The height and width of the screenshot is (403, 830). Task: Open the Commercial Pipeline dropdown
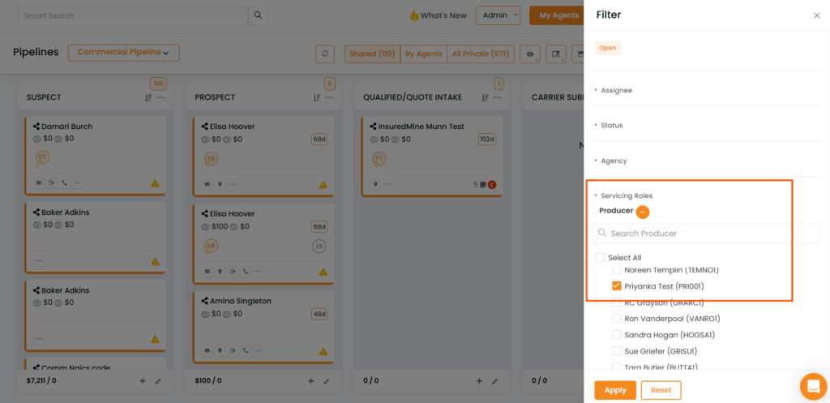[124, 53]
